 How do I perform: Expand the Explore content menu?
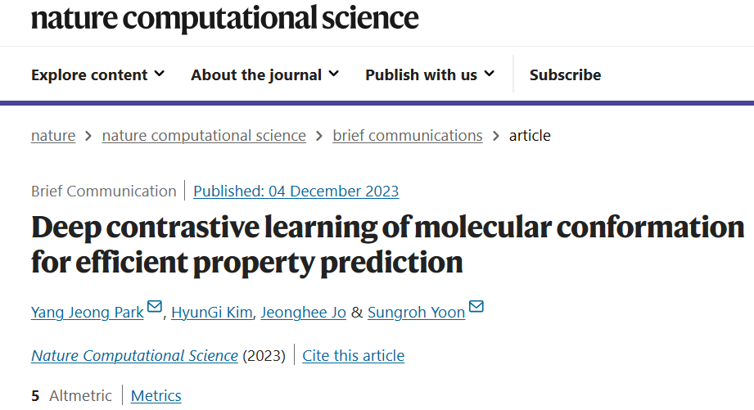click(97, 75)
